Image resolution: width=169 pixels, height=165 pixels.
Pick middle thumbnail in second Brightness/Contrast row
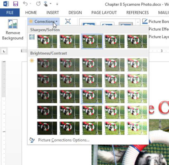tap(92, 80)
